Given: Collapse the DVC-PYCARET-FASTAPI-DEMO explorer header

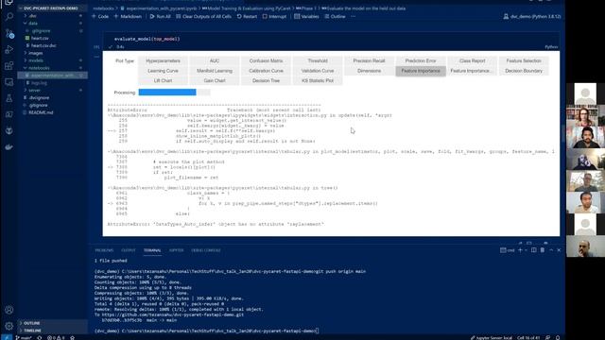Looking at the screenshot, I should 52,8.
